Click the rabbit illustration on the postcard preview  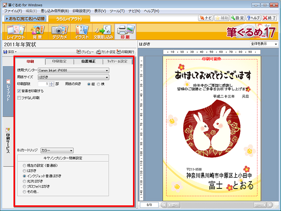tap(212, 128)
